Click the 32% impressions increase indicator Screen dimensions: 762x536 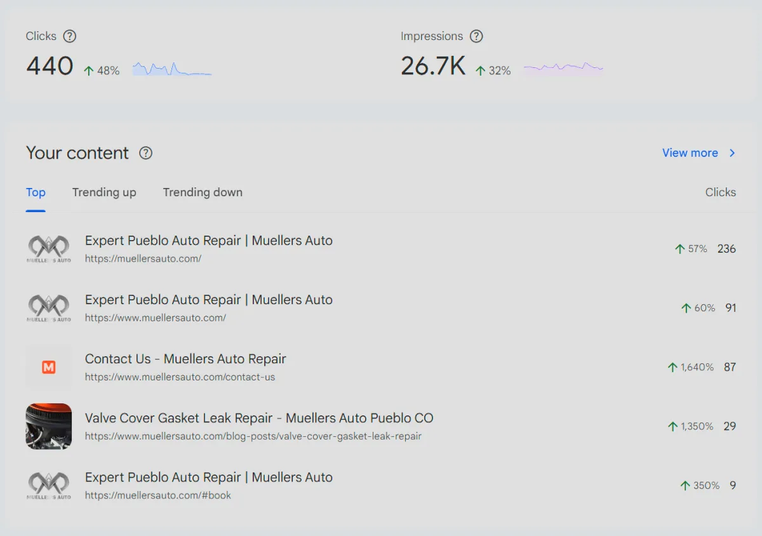(x=493, y=70)
